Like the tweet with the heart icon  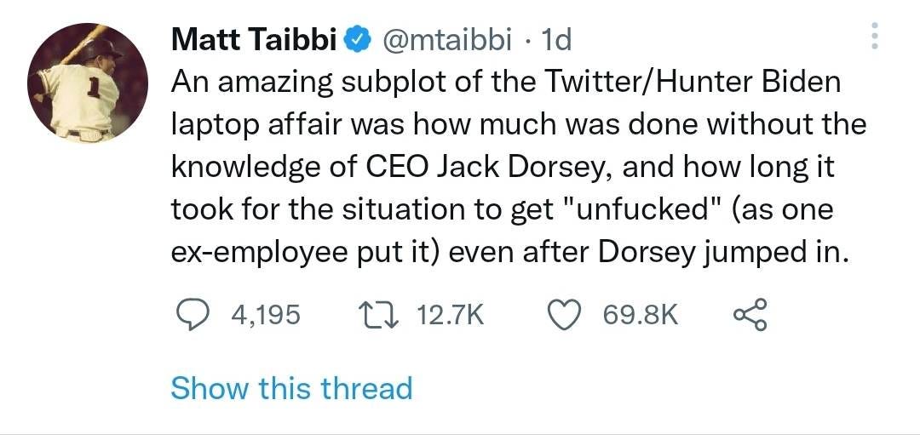[x=566, y=316]
